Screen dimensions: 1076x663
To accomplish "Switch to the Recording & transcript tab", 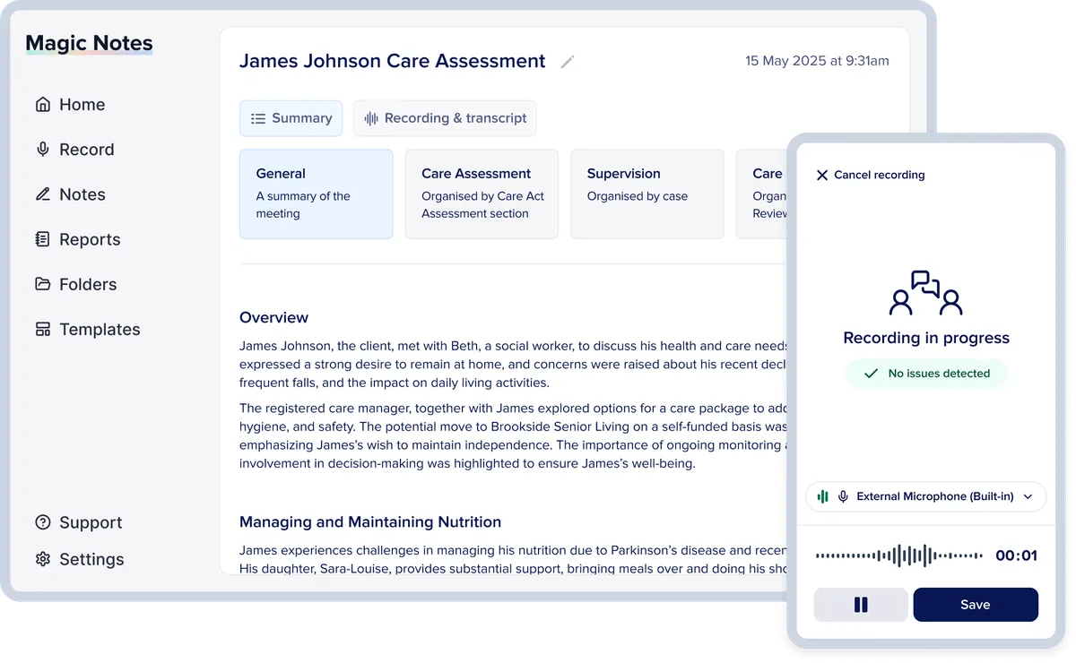I will click(x=444, y=117).
